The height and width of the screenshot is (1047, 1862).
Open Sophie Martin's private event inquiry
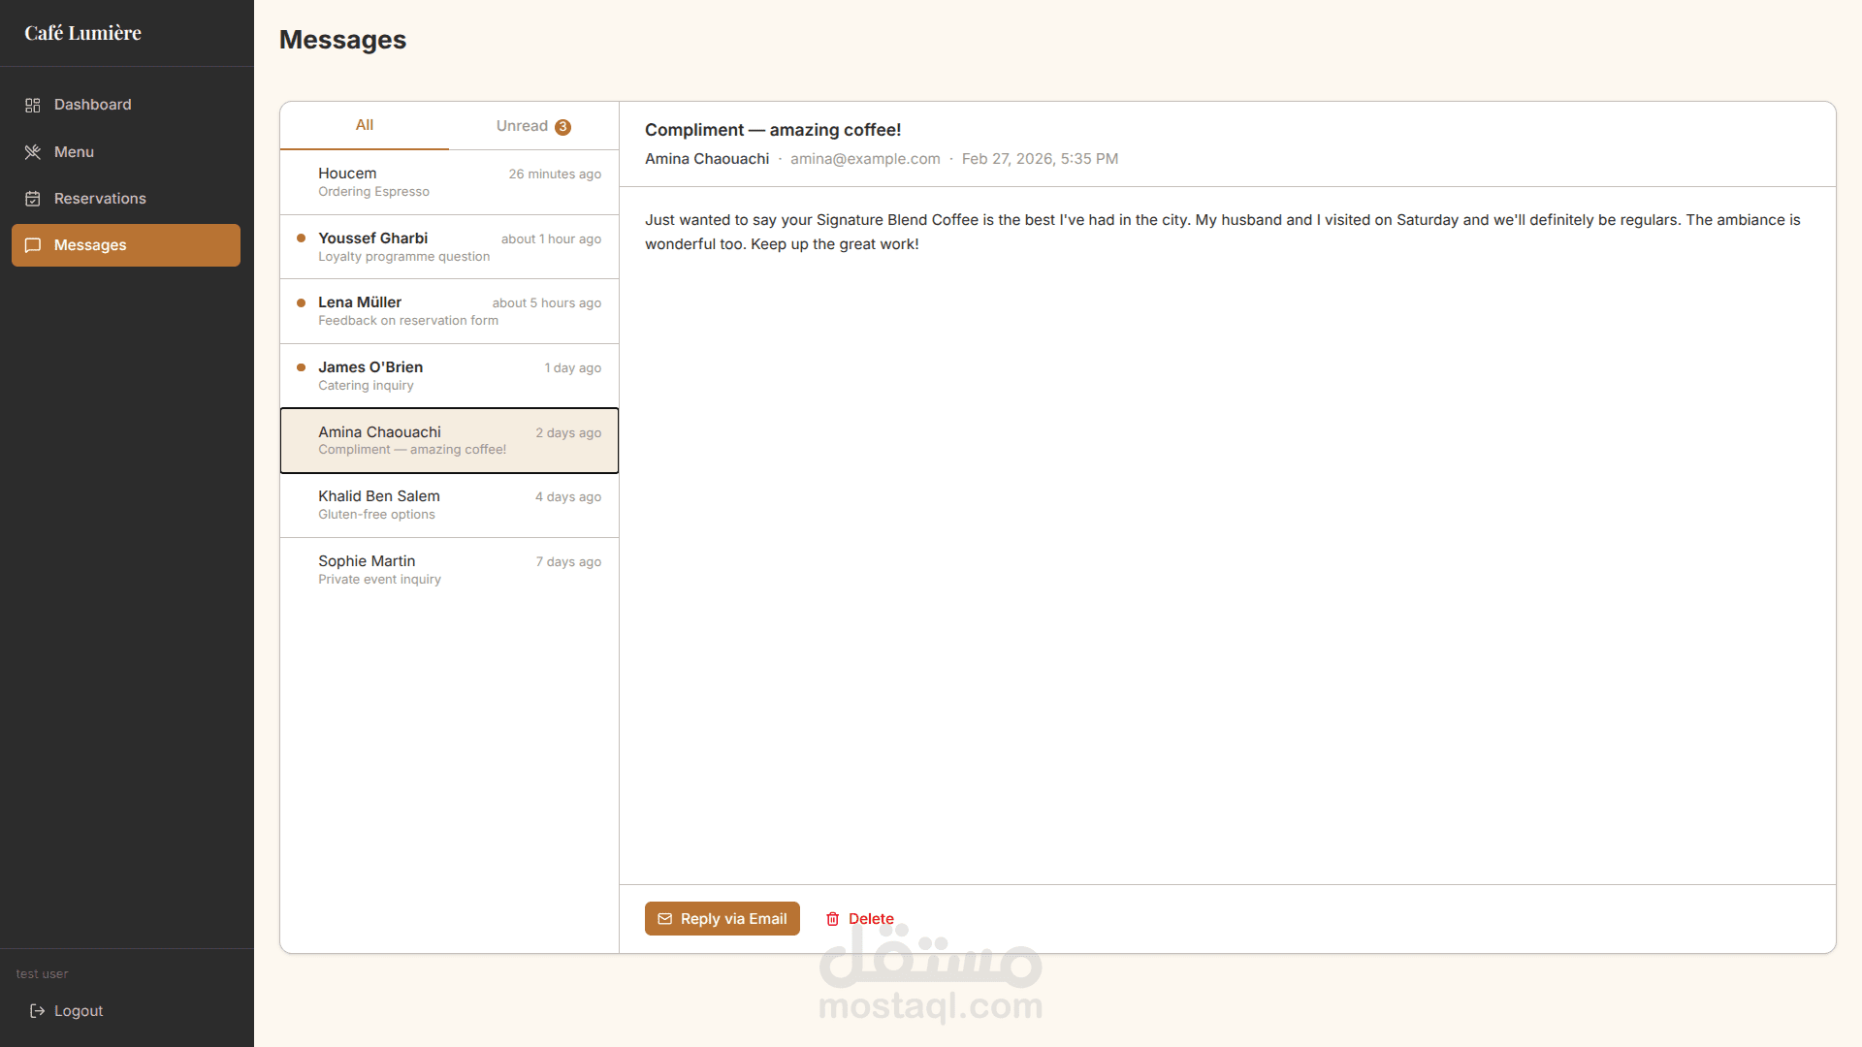(449, 570)
